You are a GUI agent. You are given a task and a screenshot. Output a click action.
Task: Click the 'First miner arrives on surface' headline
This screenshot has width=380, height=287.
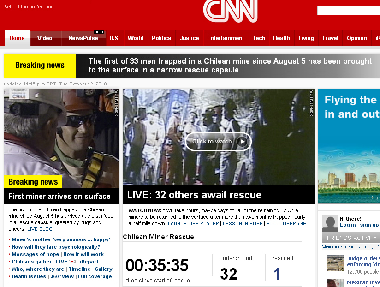coord(59,196)
